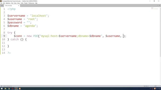Click the red shield tray icon
The height and width of the screenshot is (90, 161).
tap(153, 88)
